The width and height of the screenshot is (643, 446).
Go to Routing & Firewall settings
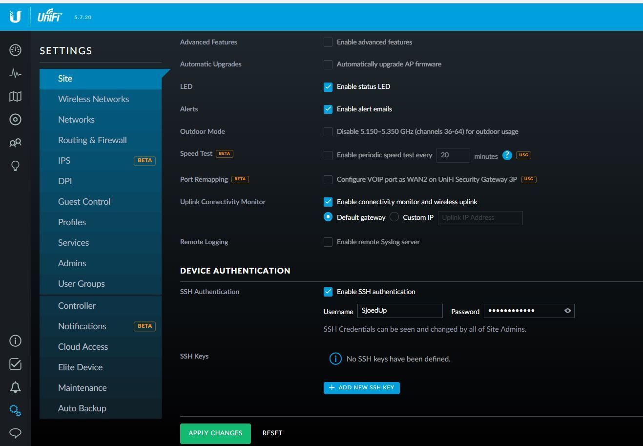[92, 140]
